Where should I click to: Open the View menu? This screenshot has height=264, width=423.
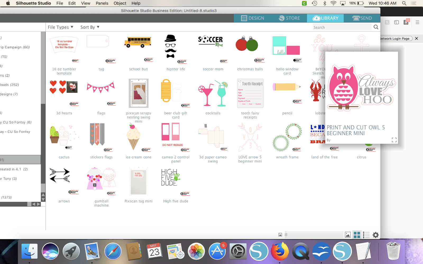pyautogui.click(x=86, y=3)
